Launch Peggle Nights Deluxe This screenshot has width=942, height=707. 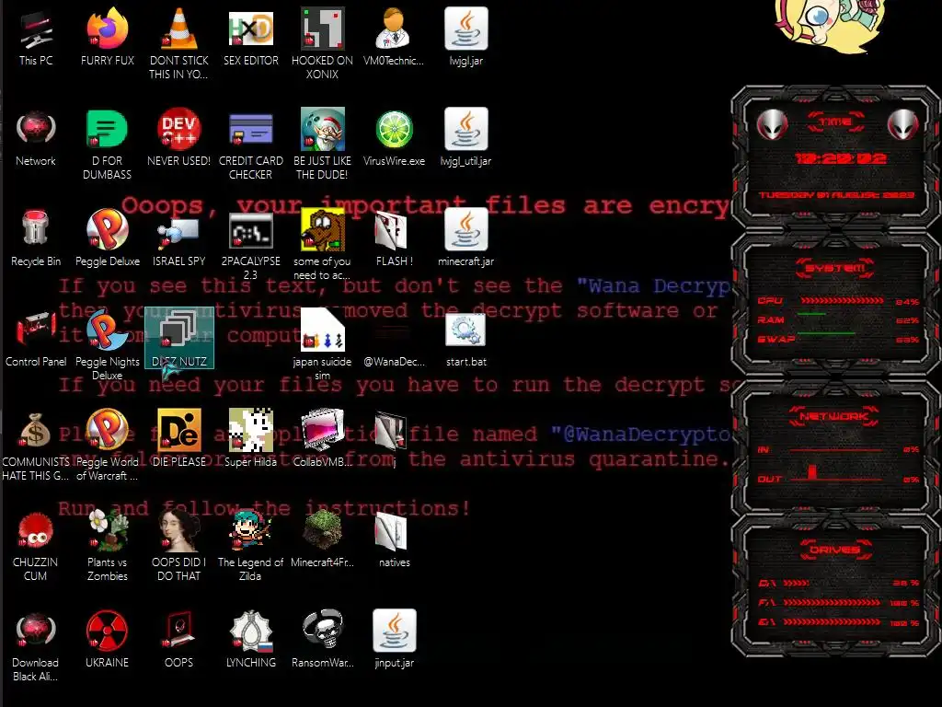[107, 344]
